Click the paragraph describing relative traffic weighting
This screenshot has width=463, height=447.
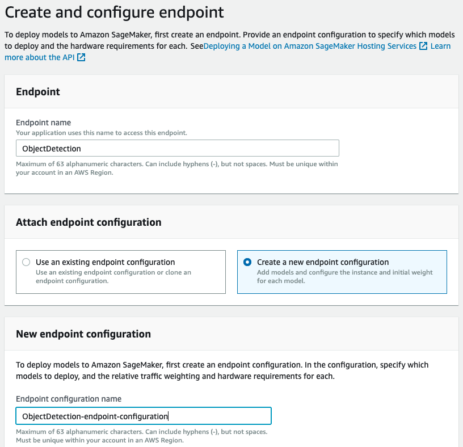pos(222,370)
